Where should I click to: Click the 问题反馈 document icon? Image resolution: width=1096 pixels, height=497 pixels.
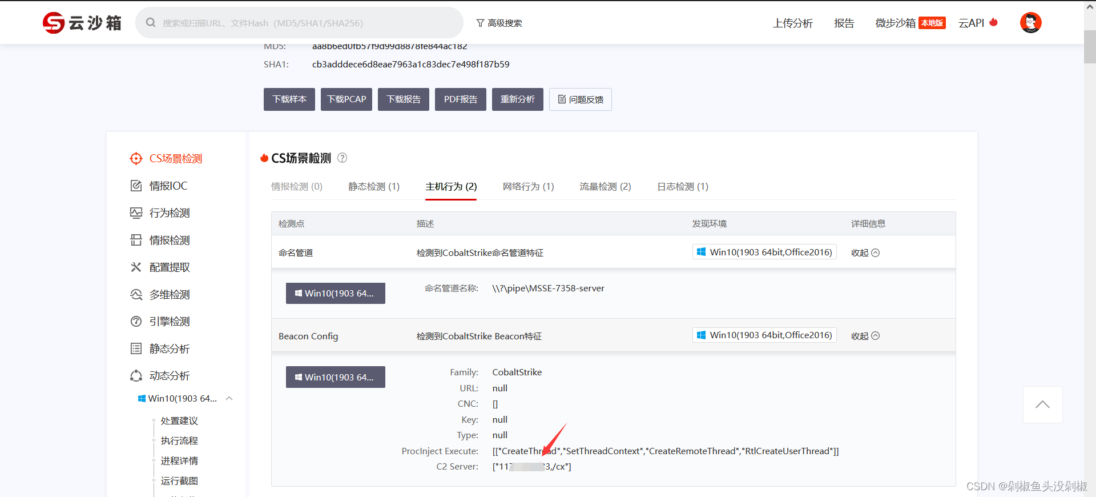[562, 99]
